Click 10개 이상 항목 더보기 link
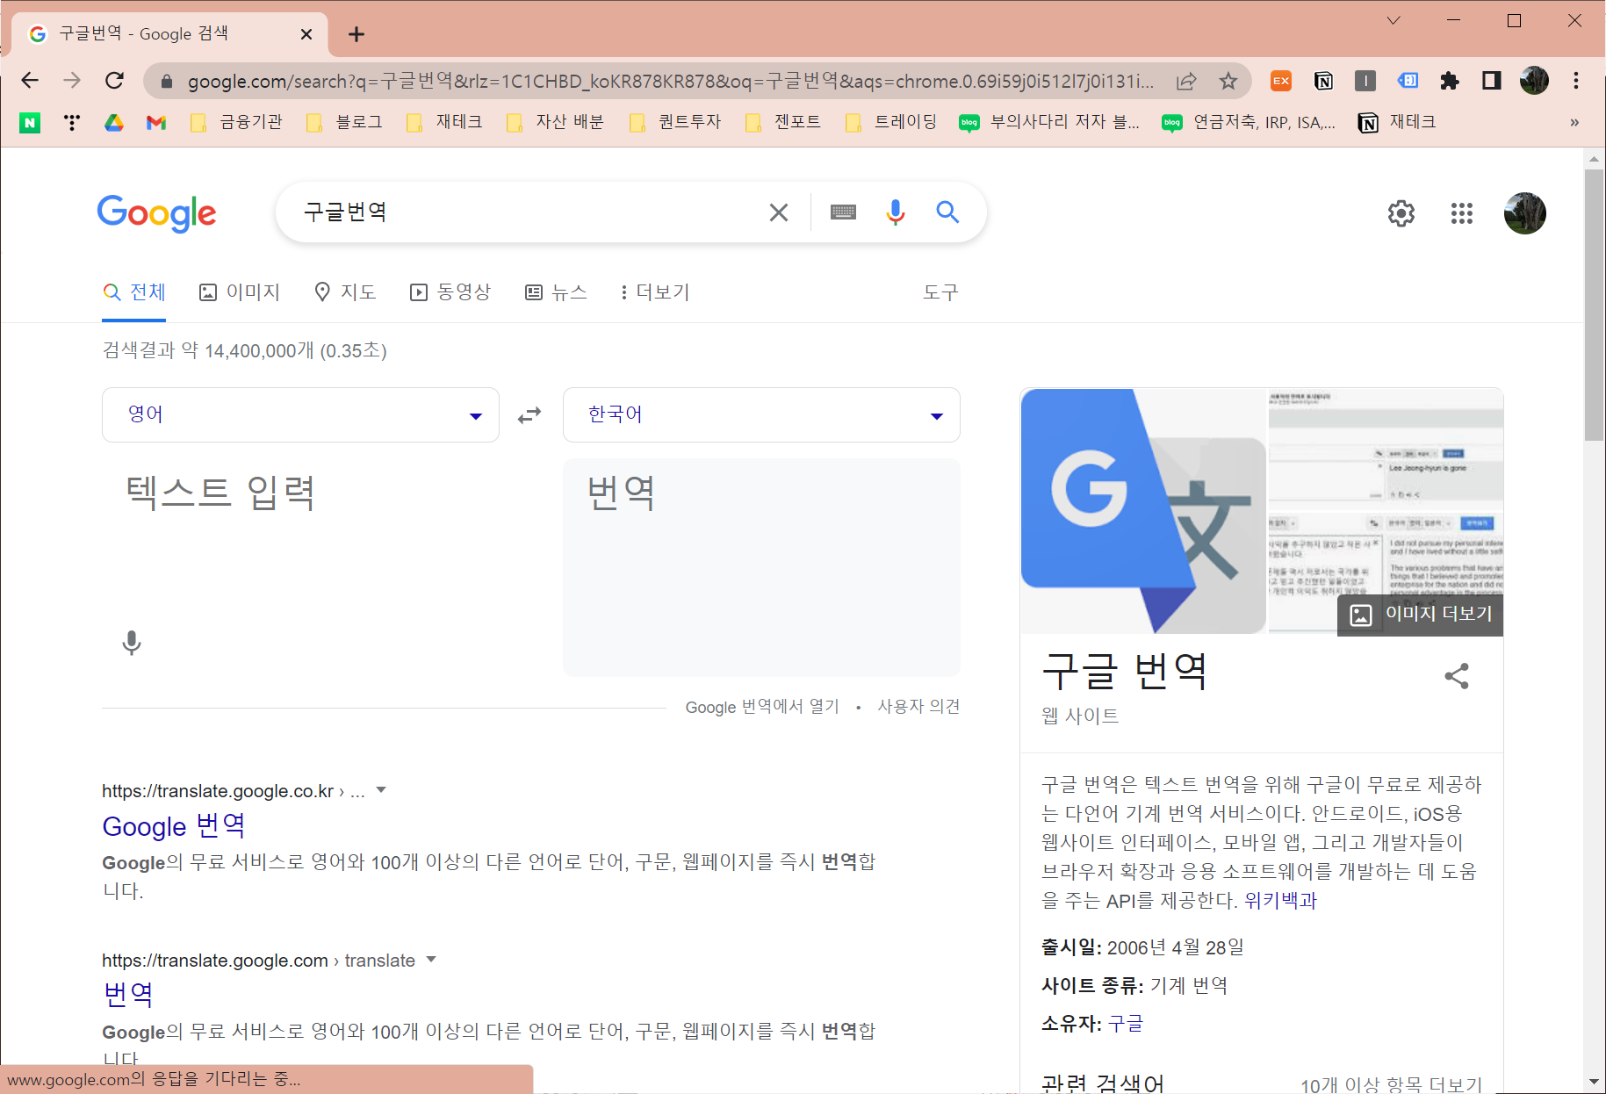The width and height of the screenshot is (1606, 1094). click(x=1391, y=1085)
